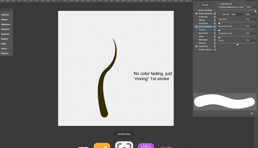Open the Swatches panel from side list
Viewport: 258px width, 148px height.
[5, 34]
